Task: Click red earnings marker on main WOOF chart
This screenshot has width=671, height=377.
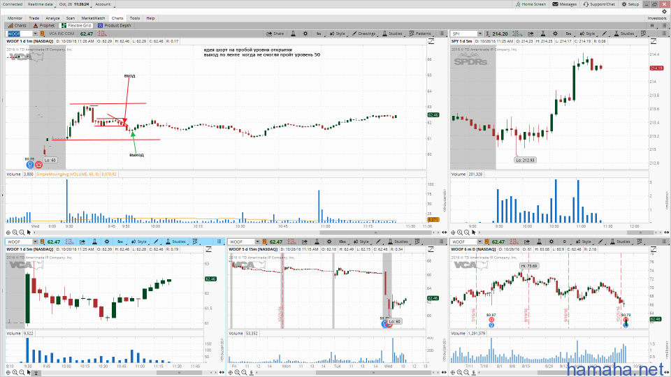Action: coord(38,164)
